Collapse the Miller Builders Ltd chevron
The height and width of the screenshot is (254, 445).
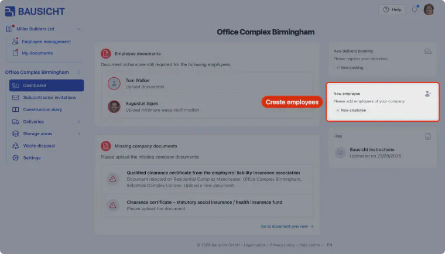78,29
